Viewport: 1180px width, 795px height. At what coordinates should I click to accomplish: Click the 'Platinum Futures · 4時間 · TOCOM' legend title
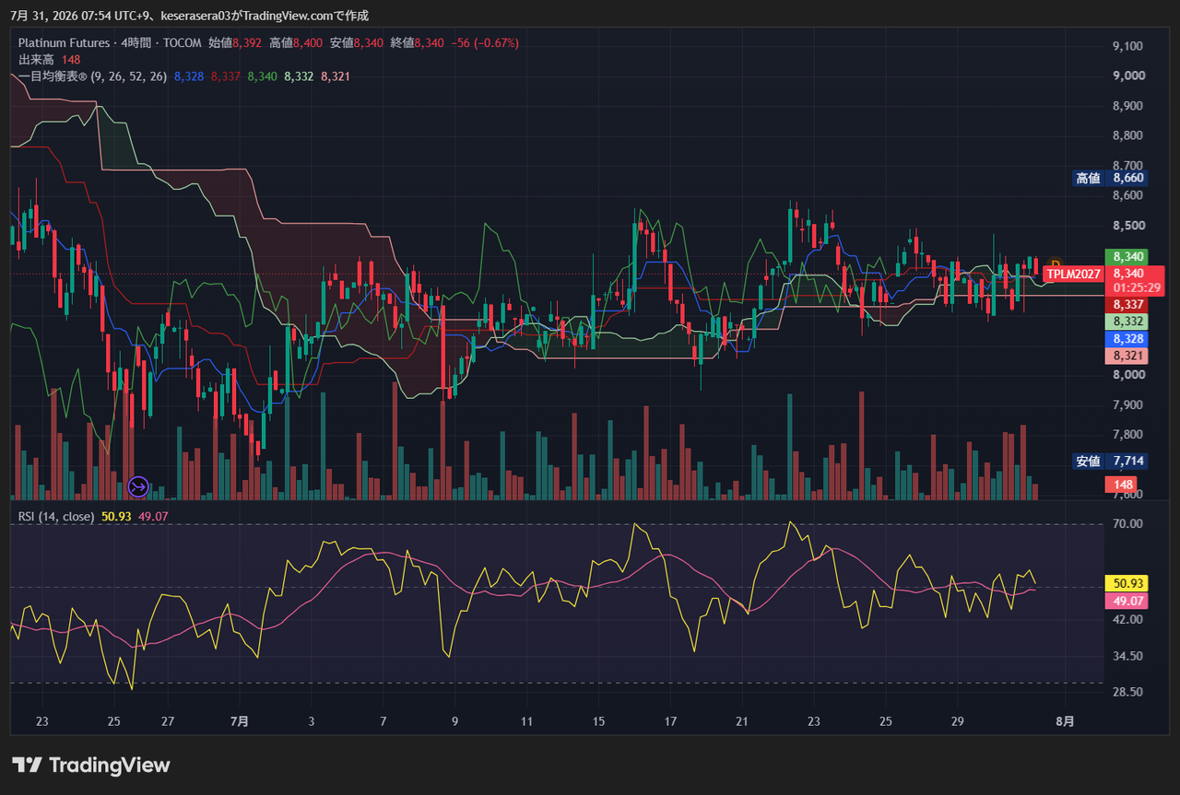point(110,42)
